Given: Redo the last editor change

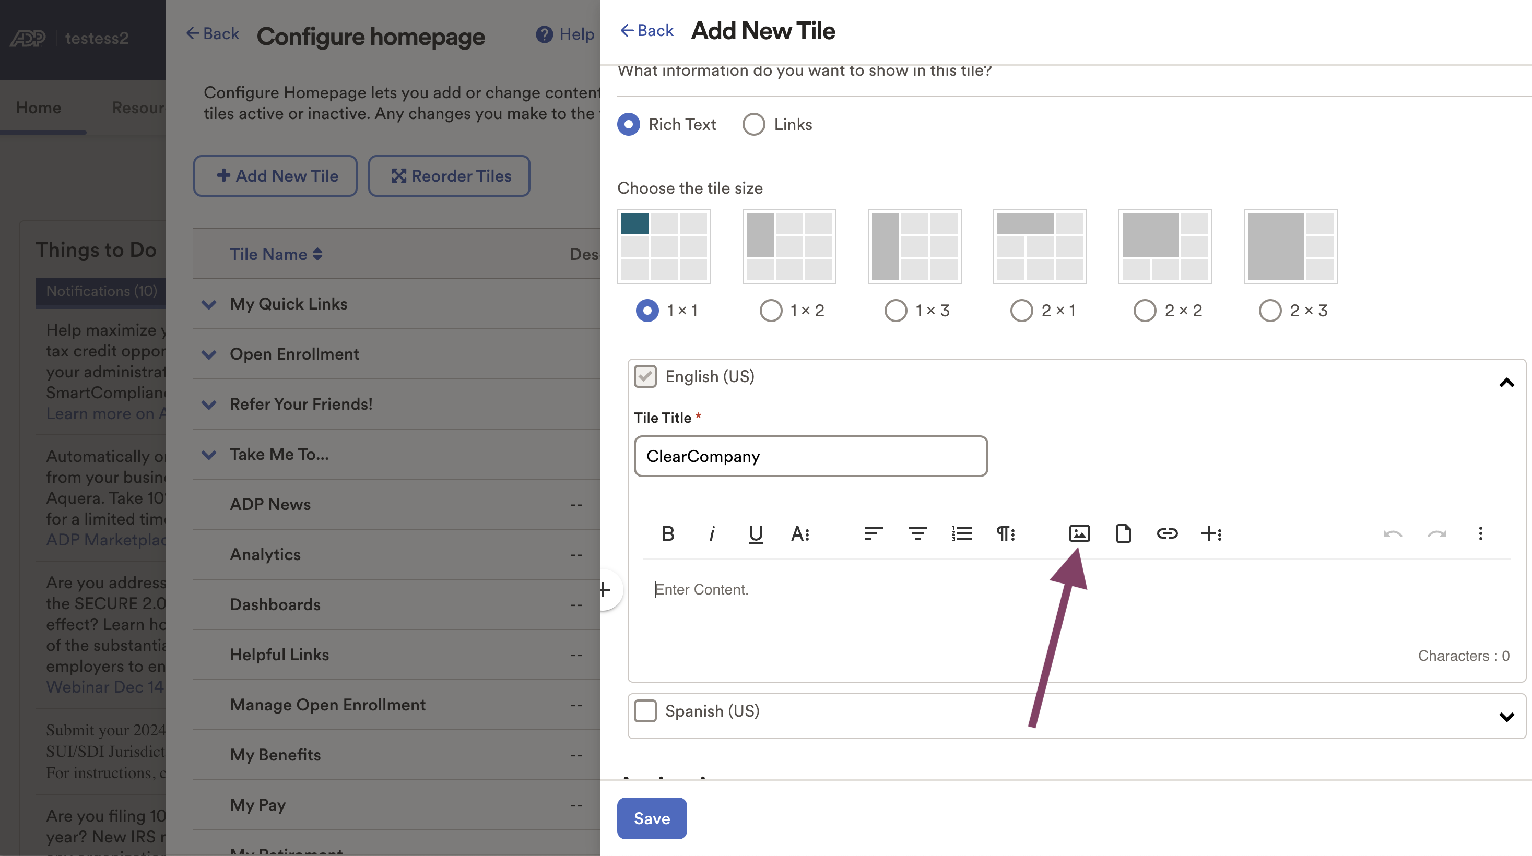Looking at the screenshot, I should pos(1437,533).
